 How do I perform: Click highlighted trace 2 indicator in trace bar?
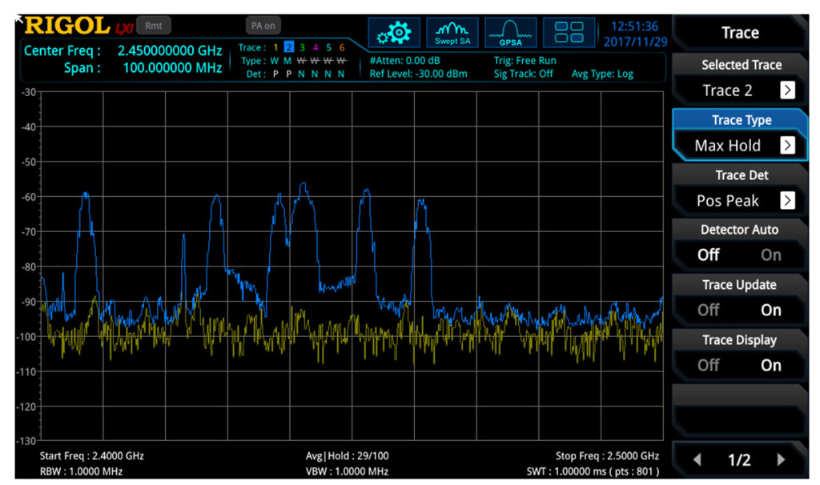[289, 48]
